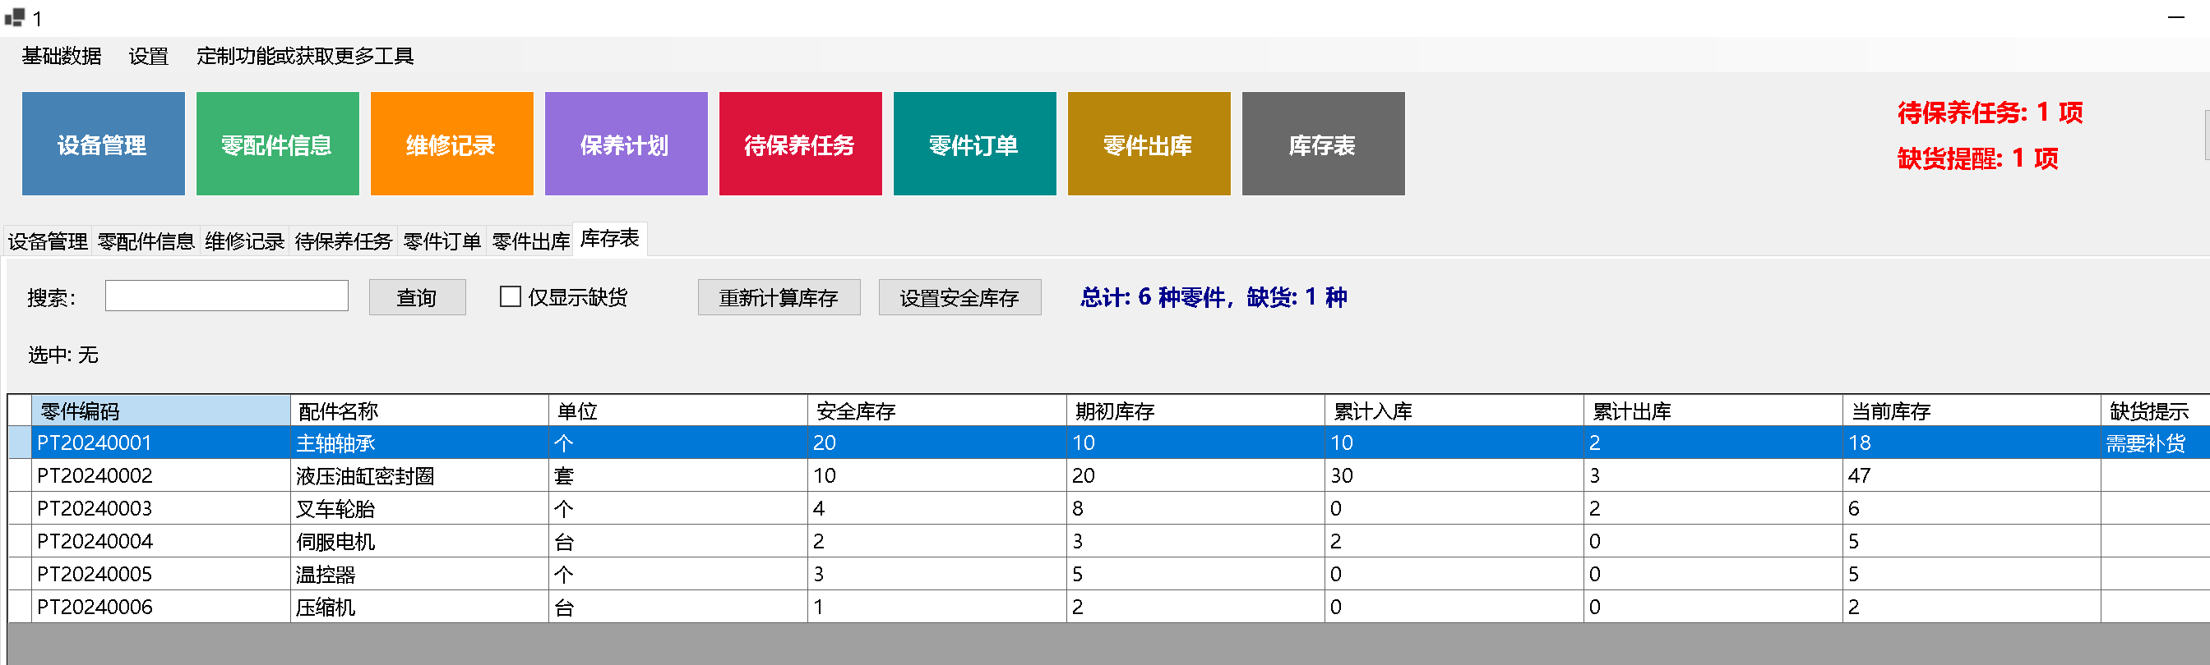The image size is (2210, 665).
Task: Open the red 待保养任务 tile
Action: coord(800,144)
